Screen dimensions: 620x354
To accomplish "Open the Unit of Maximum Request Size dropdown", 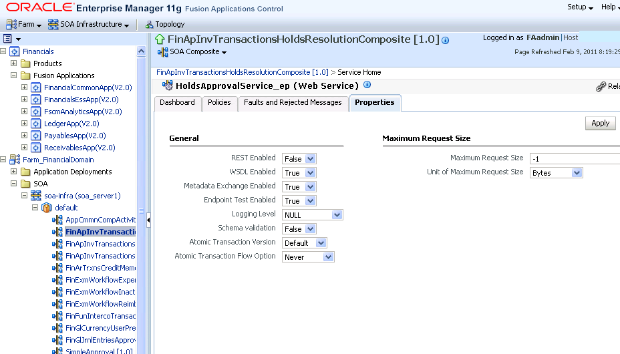I will [x=557, y=173].
